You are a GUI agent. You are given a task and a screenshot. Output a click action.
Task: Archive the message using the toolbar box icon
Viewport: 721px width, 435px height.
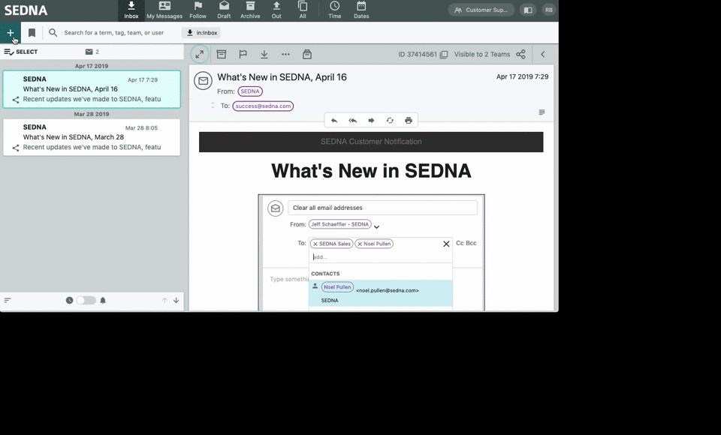pos(222,54)
